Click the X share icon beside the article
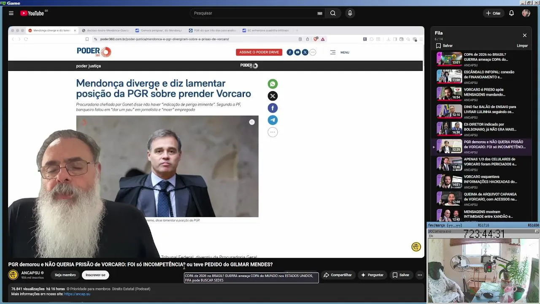Image resolution: width=540 pixels, height=304 pixels. pyautogui.click(x=273, y=96)
